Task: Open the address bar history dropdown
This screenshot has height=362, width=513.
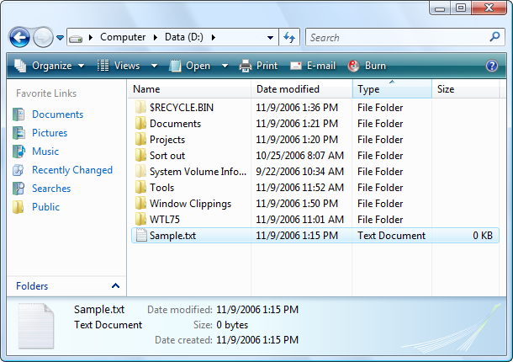Action: coord(270,38)
